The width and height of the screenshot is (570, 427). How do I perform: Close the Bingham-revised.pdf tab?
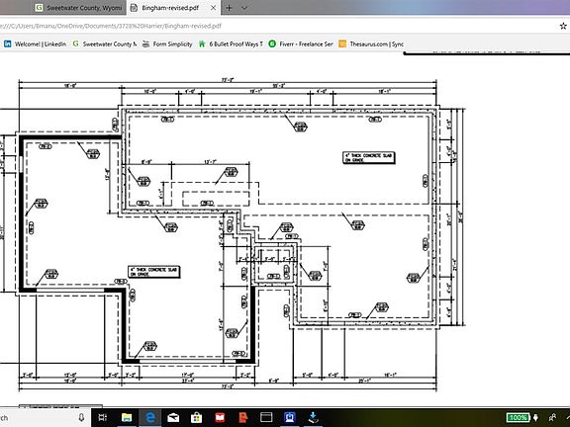pos(214,8)
